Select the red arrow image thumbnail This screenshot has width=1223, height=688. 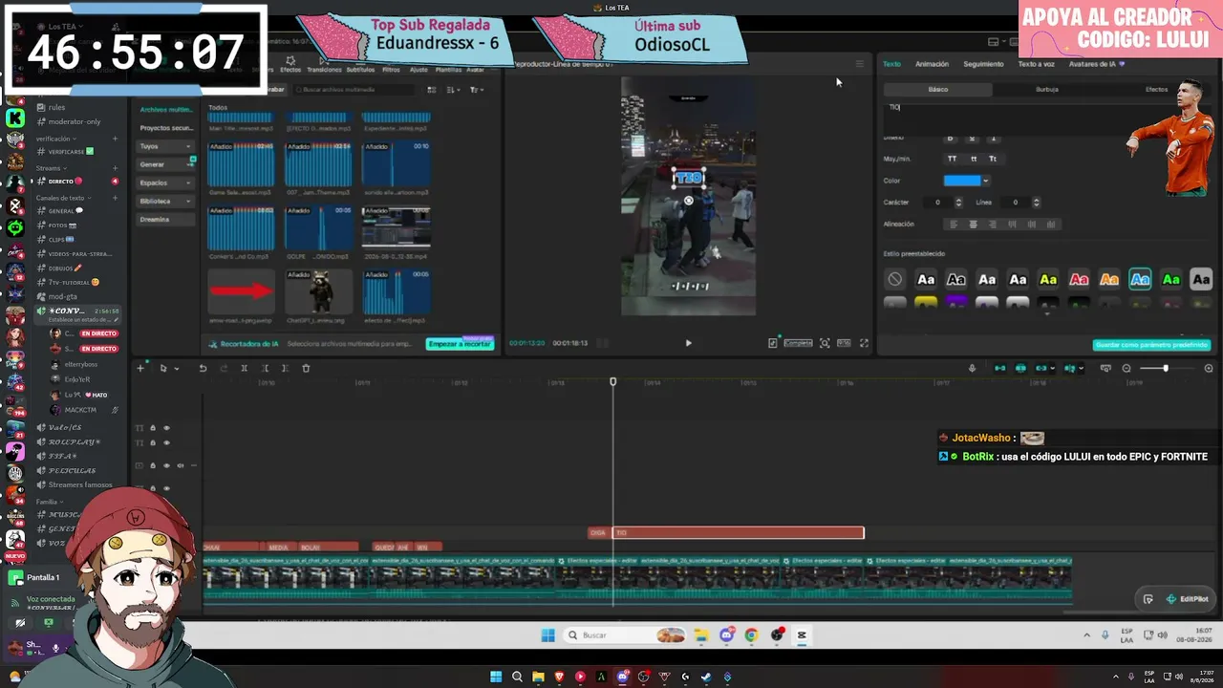click(x=241, y=290)
